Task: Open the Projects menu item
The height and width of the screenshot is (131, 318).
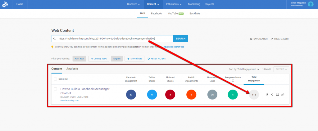Action: [209, 4]
